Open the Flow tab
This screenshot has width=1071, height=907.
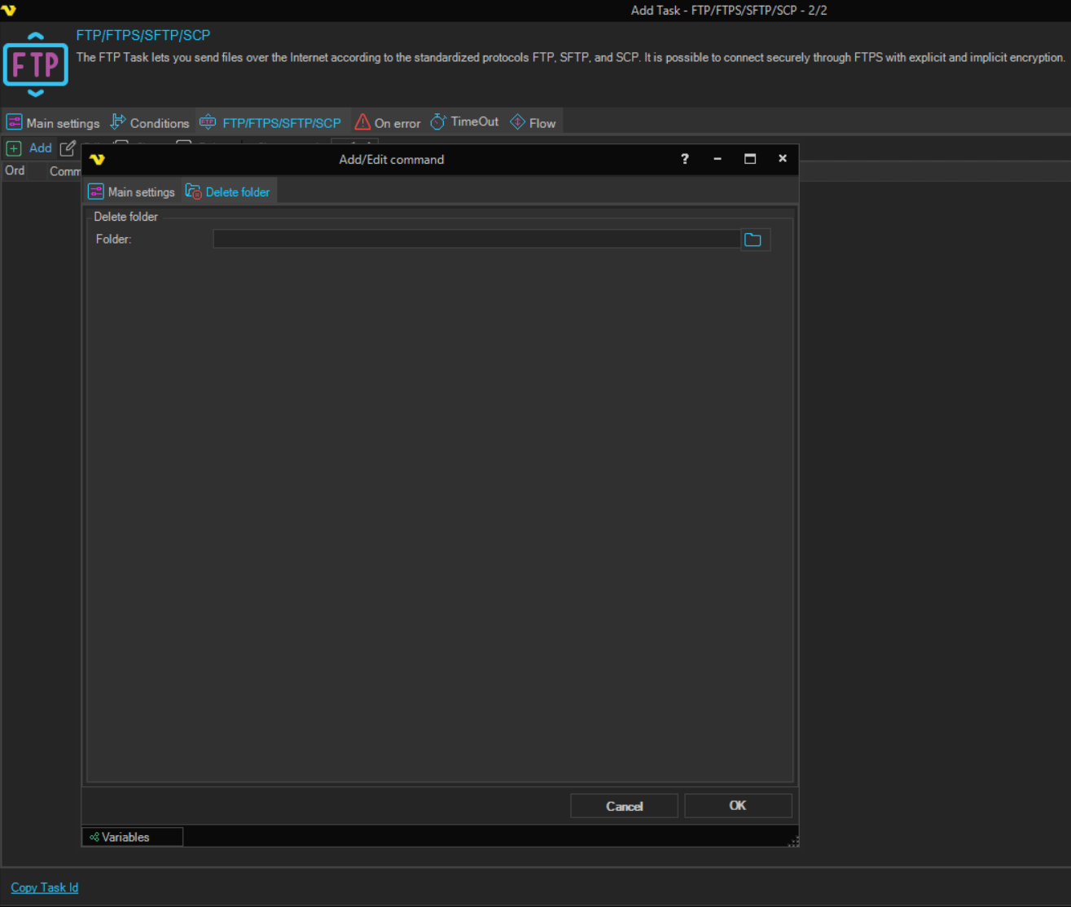(x=533, y=123)
